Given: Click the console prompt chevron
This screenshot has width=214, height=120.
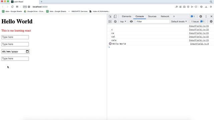Looking at the screenshot, I should click(109, 47).
